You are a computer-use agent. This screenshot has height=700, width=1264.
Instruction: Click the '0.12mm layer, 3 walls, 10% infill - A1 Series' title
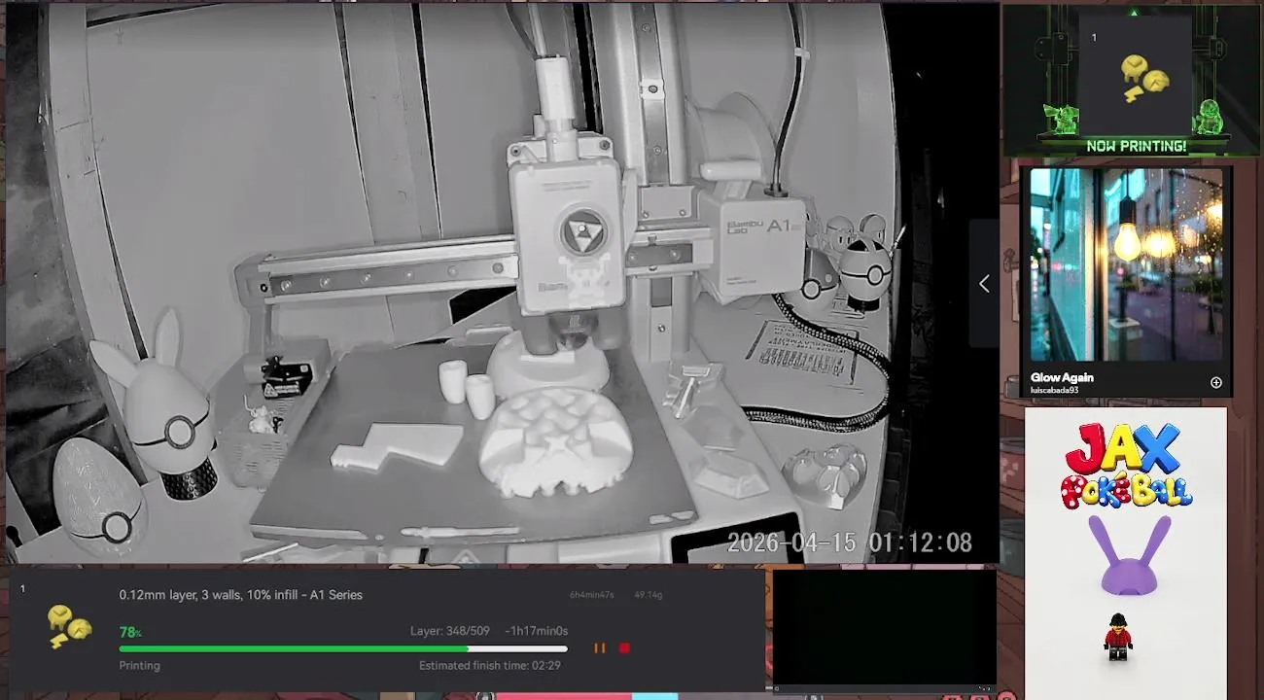(241, 595)
